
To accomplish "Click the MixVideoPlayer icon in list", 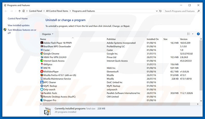I will (x=42, y=71).
